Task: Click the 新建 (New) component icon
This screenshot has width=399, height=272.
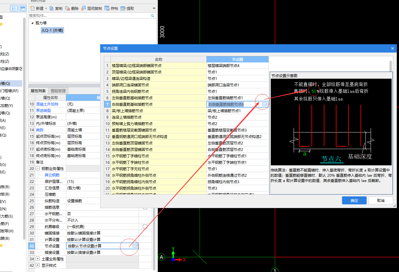Action: click(32, 9)
